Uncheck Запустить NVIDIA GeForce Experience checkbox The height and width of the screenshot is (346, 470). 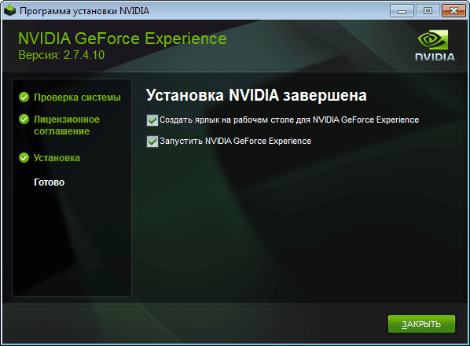(x=152, y=142)
